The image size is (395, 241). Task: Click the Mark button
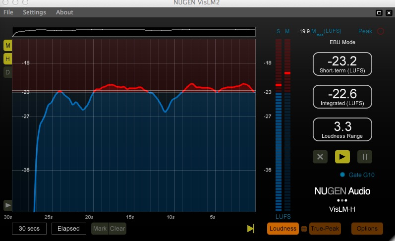click(x=100, y=229)
